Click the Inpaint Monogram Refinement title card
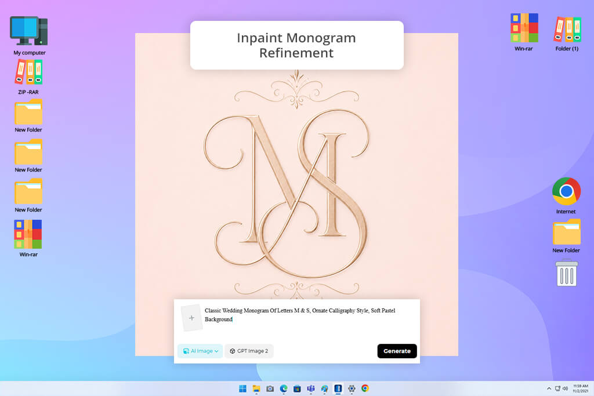Image resolution: width=594 pixels, height=396 pixels. tap(296, 45)
